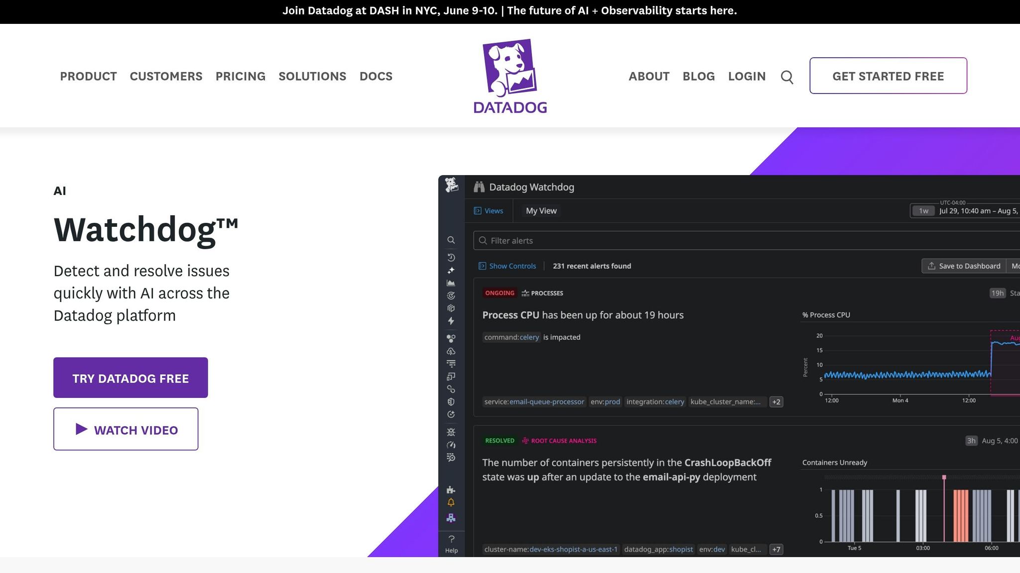Click the devices screen sidebar icon
The width and height of the screenshot is (1020, 573).
coord(451,377)
